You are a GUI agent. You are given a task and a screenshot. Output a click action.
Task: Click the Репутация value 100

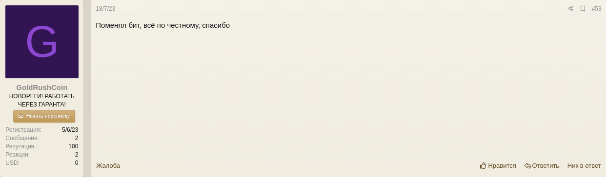point(73,146)
